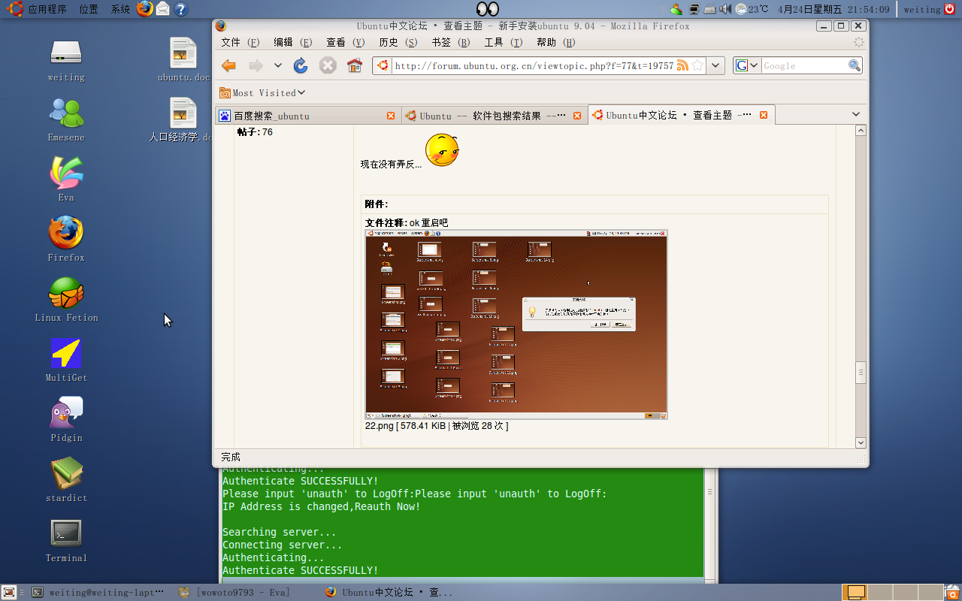
Task: Click volume speaker icon in top panel
Action: pyautogui.click(x=725, y=9)
